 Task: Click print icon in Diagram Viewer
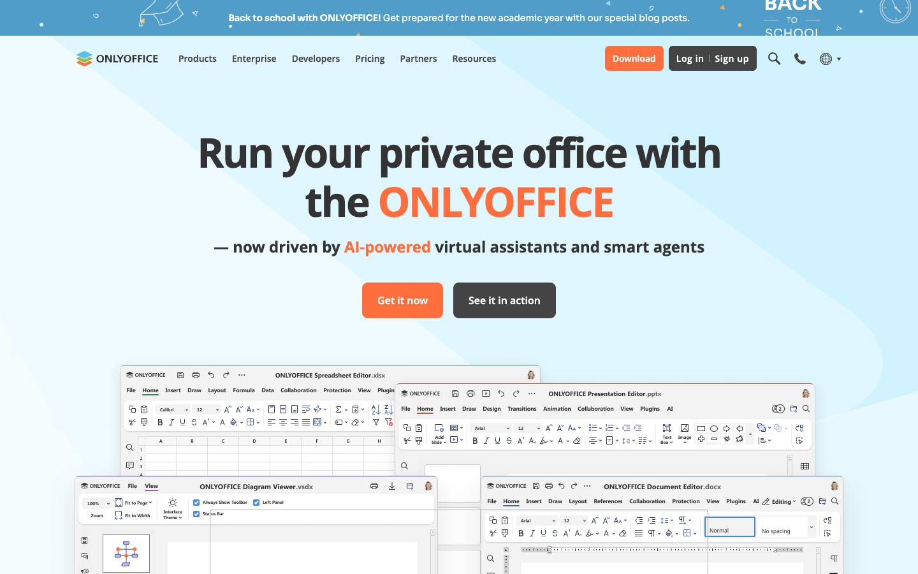click(x=374, y=486)
